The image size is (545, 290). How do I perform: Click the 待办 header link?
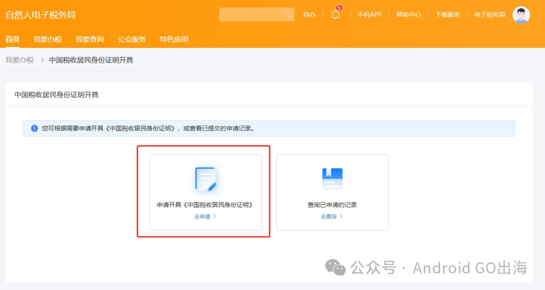309,14
